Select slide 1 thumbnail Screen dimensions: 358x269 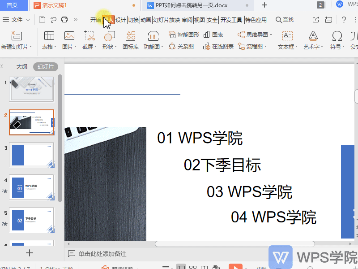point(31,89)
